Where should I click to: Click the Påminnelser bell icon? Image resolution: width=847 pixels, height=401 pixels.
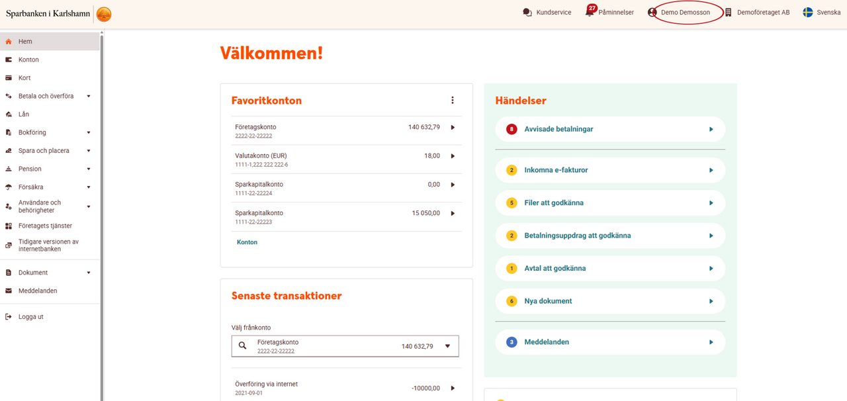click(x=590, y=12)
